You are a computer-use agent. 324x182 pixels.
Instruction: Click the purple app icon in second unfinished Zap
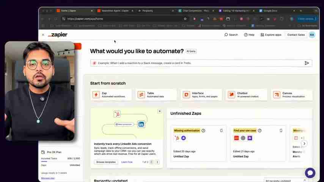(x=250, y=138)
